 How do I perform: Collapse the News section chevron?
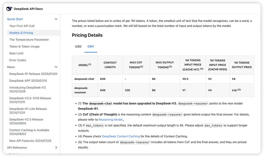click(x=56, y=67)
